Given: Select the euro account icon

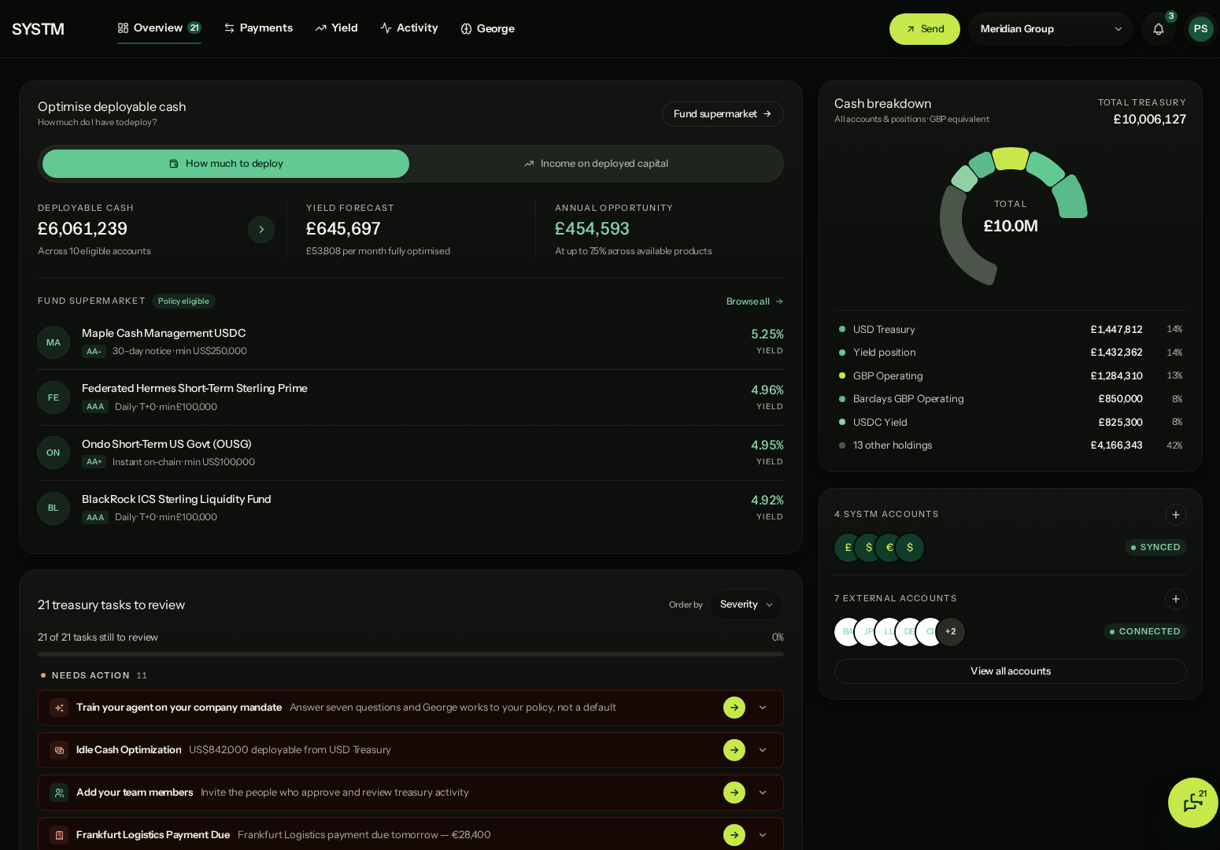Looking at the screenshot, I should (889, 548).
